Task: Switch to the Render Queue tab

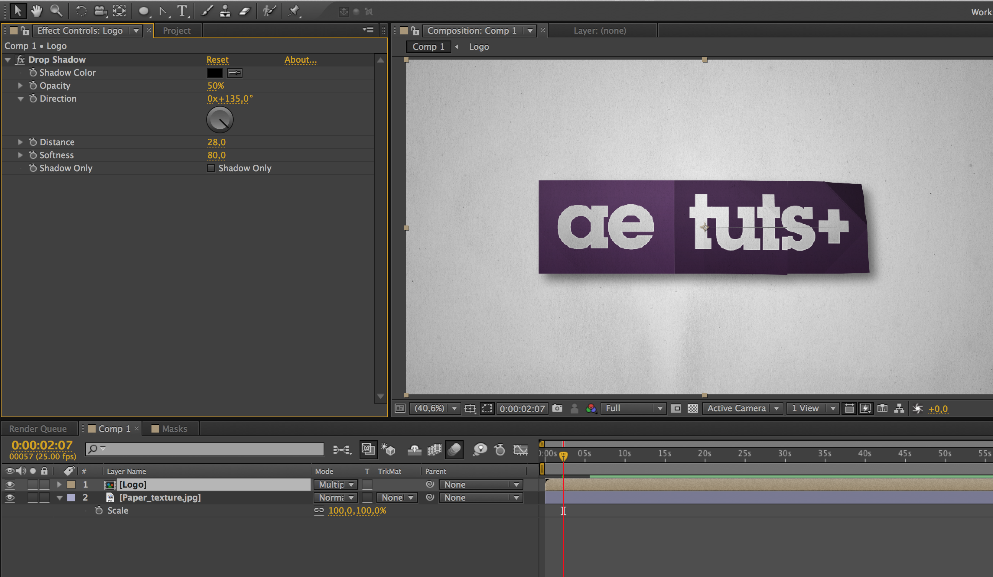Action: (x=38, y=428)
